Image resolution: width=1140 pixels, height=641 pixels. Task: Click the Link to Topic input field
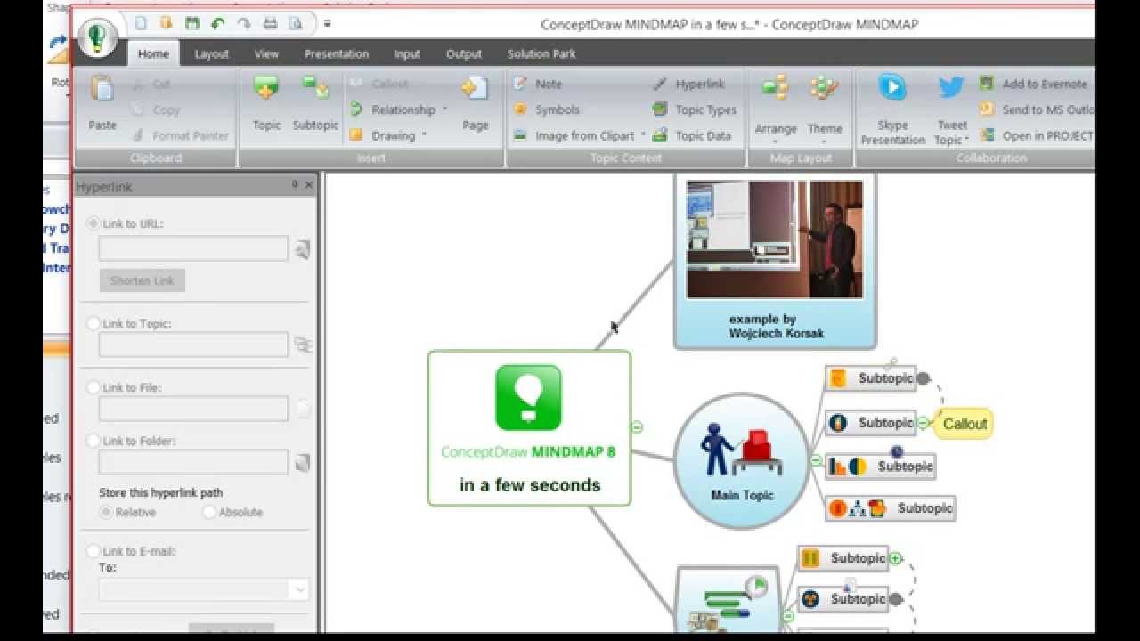[193, 345]
